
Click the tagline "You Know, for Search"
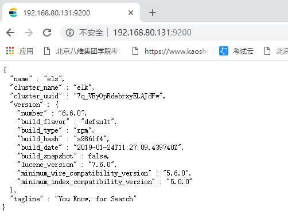96,199
